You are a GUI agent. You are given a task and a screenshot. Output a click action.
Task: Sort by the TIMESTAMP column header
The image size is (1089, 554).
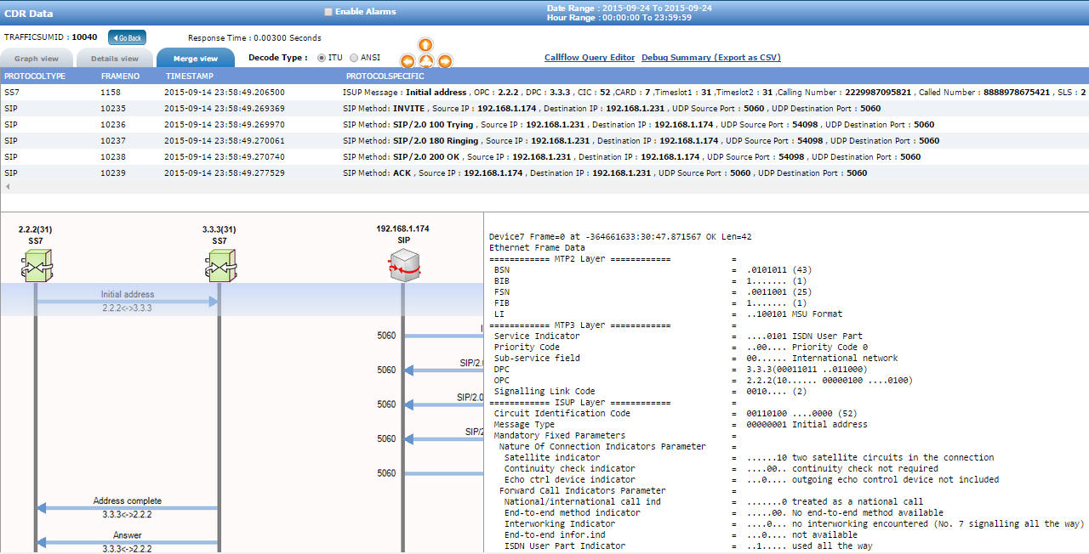coord(188,76)
